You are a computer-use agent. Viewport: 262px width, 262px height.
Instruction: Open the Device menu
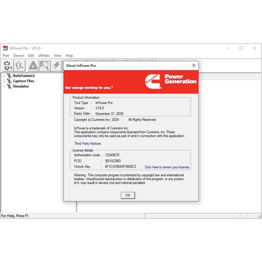19,56
